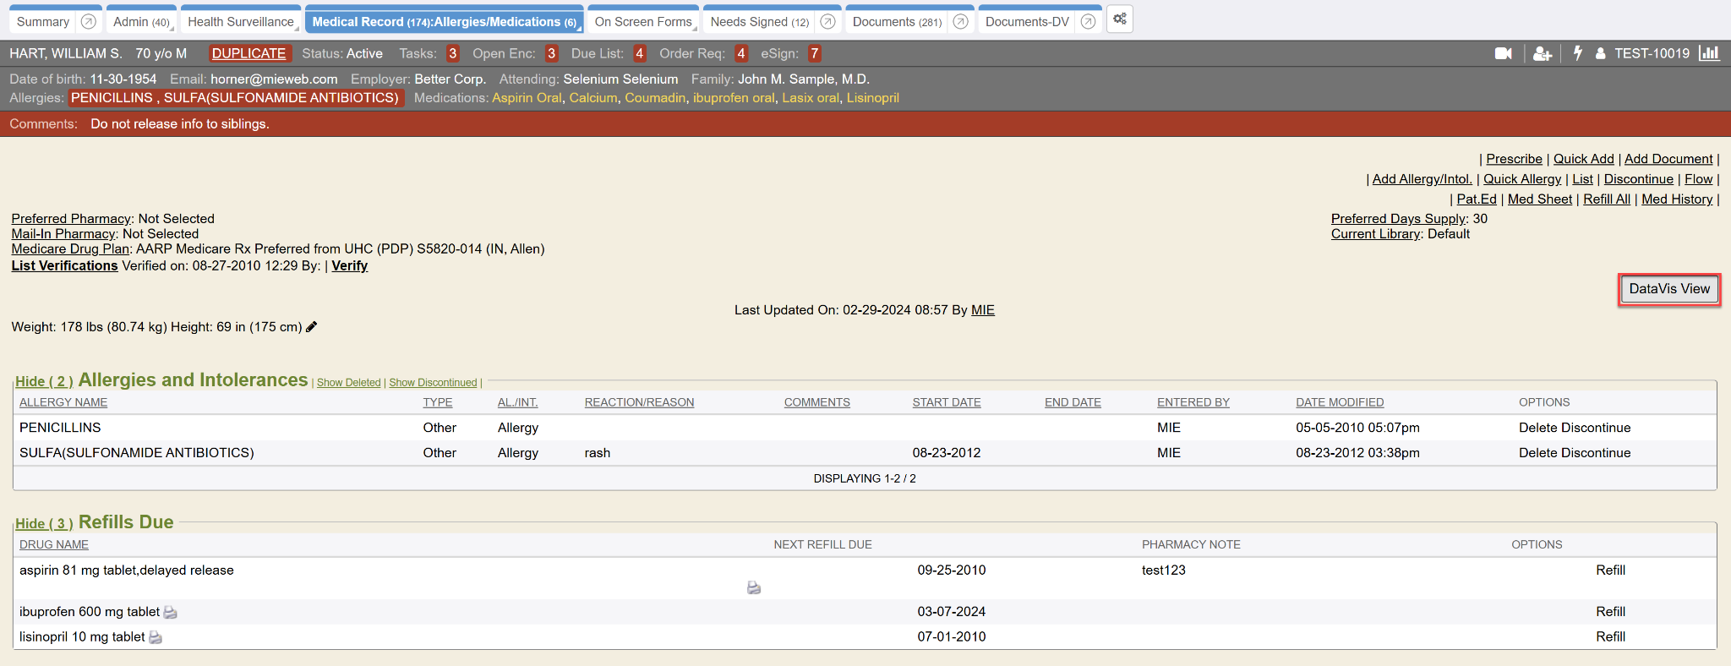Click printer icon next to lisinopril 10 mg
Viewport: 1731px width, 666px height.
point(156,637)
